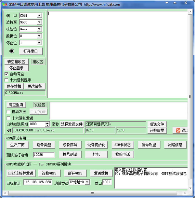Open the 停止位 1 dropdown
195x198 pixels.
39,43
